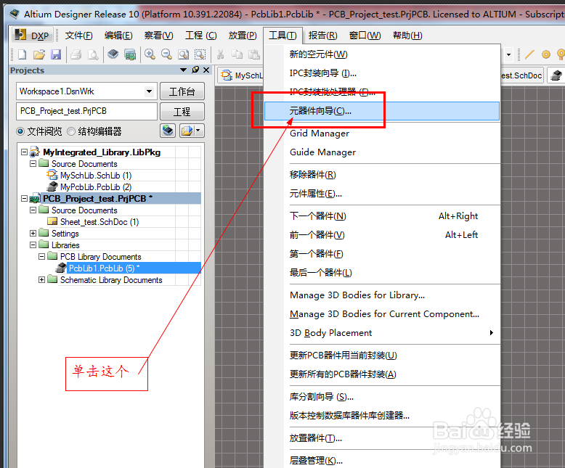Image resolution: width=565 pixels, height=468 pixels.
Task: Switch to the Sheet_test.SchDoc tab
Action: [x=521, y=75]
